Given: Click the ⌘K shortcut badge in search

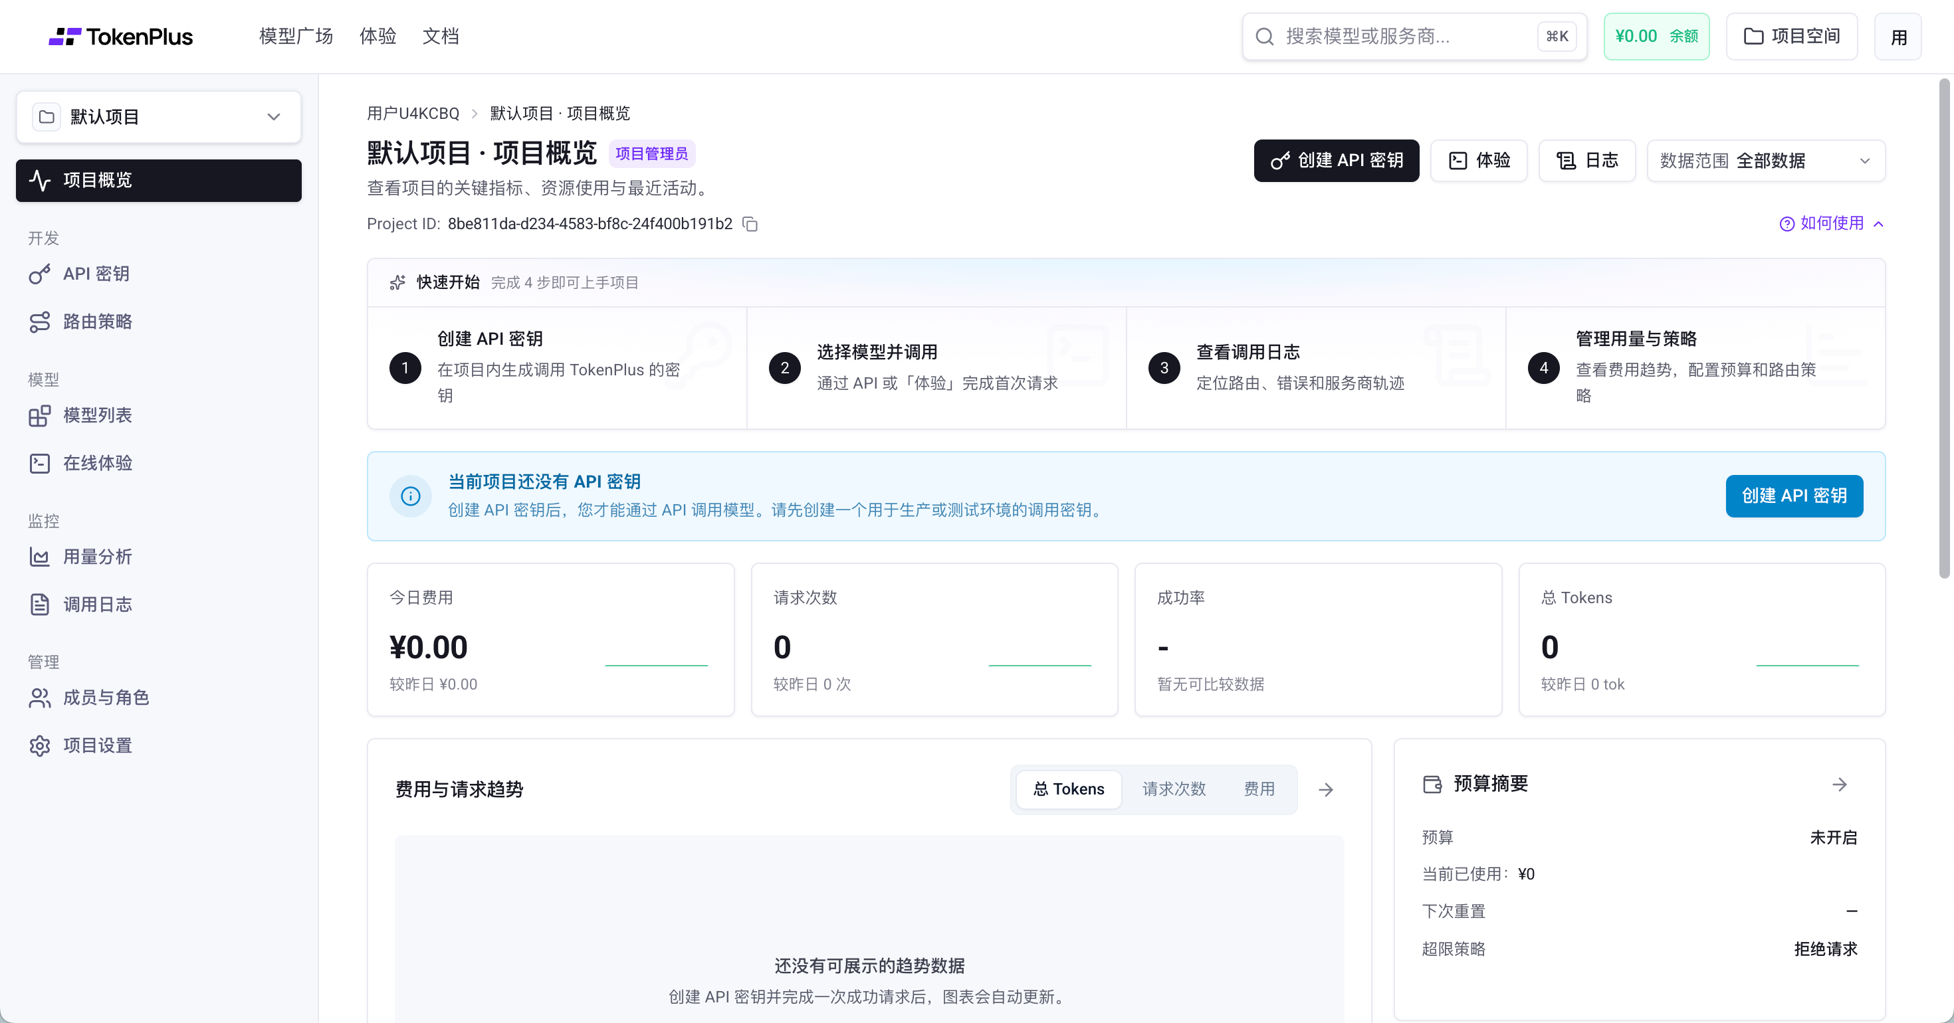Looking at the screenshot, I should [x=1557, y=37].
